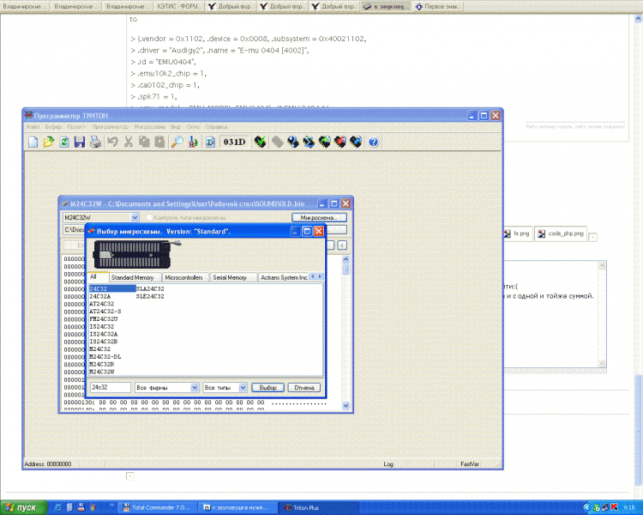Select M24C32-DL in the chip list

click(x=105, y=357)
